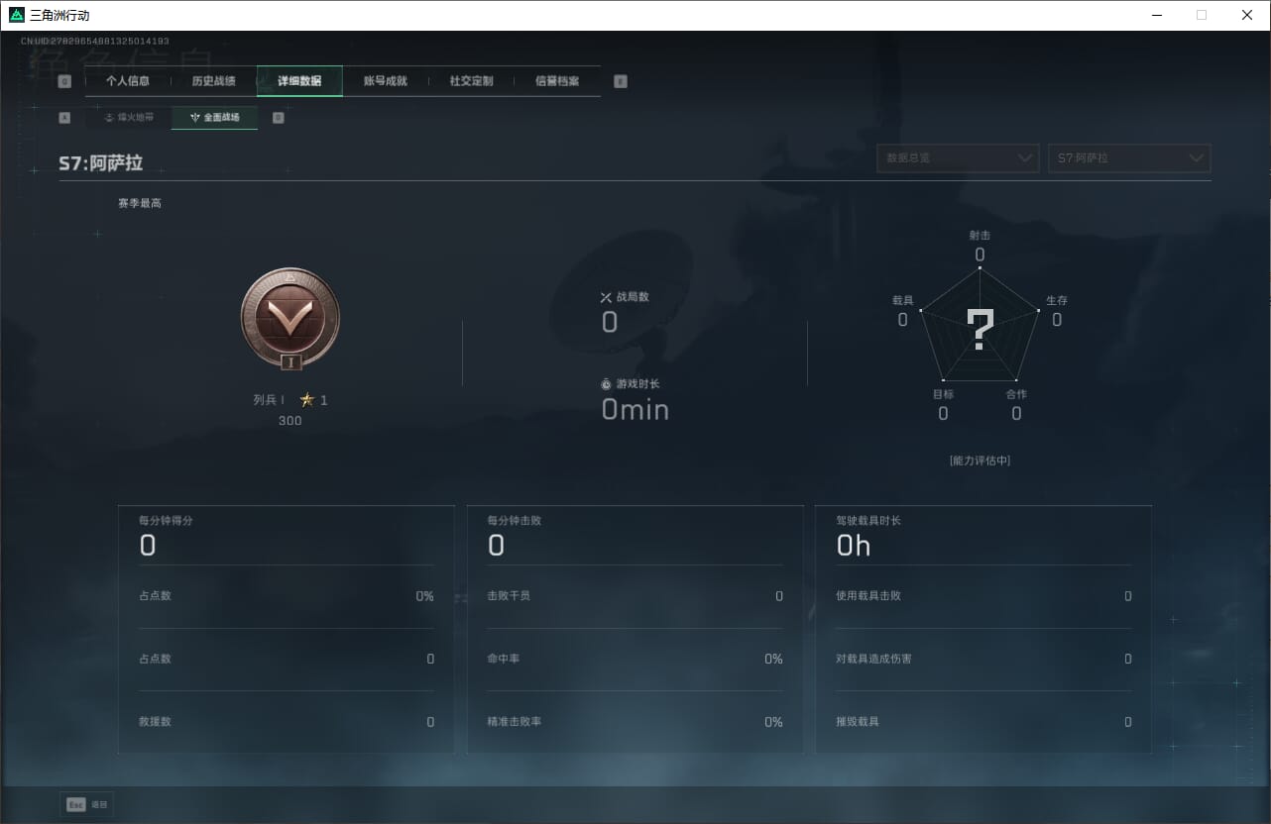1271x824 pixels.
Task: Switch to the 烽火地带 mode tab
Action: [x=129, y=118]
